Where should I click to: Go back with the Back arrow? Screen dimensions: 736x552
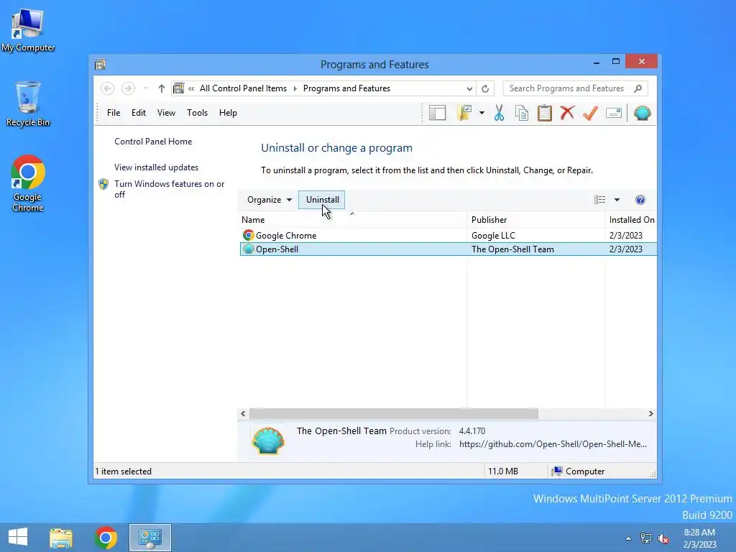pos(108,88)
